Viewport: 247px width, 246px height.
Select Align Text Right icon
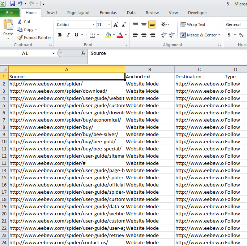pyautogui.click(x=152, y=35)
